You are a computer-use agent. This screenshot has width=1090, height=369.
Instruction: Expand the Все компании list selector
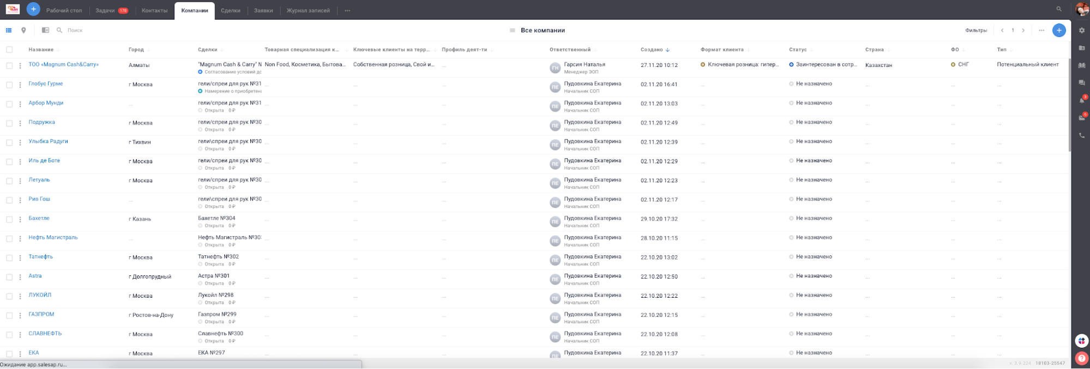[x=537, y=30]
